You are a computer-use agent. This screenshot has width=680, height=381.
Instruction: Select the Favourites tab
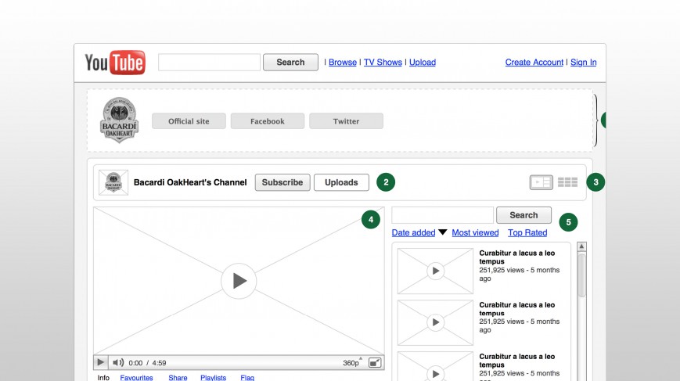[x=137, y=378]
